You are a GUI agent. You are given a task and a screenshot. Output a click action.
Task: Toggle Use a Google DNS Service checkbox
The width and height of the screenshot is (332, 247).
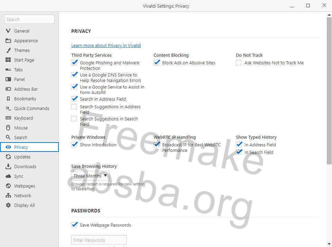point(74,75)
